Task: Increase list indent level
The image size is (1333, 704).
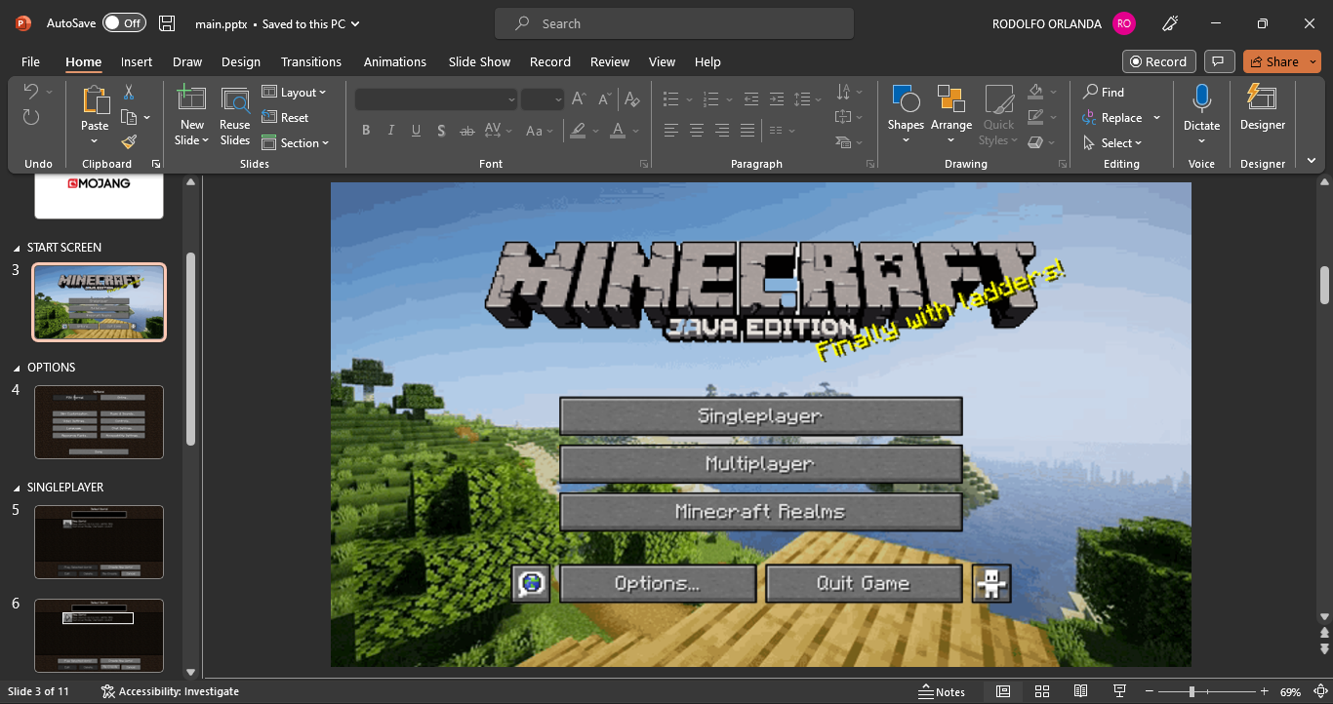Action: click(777, 99)
